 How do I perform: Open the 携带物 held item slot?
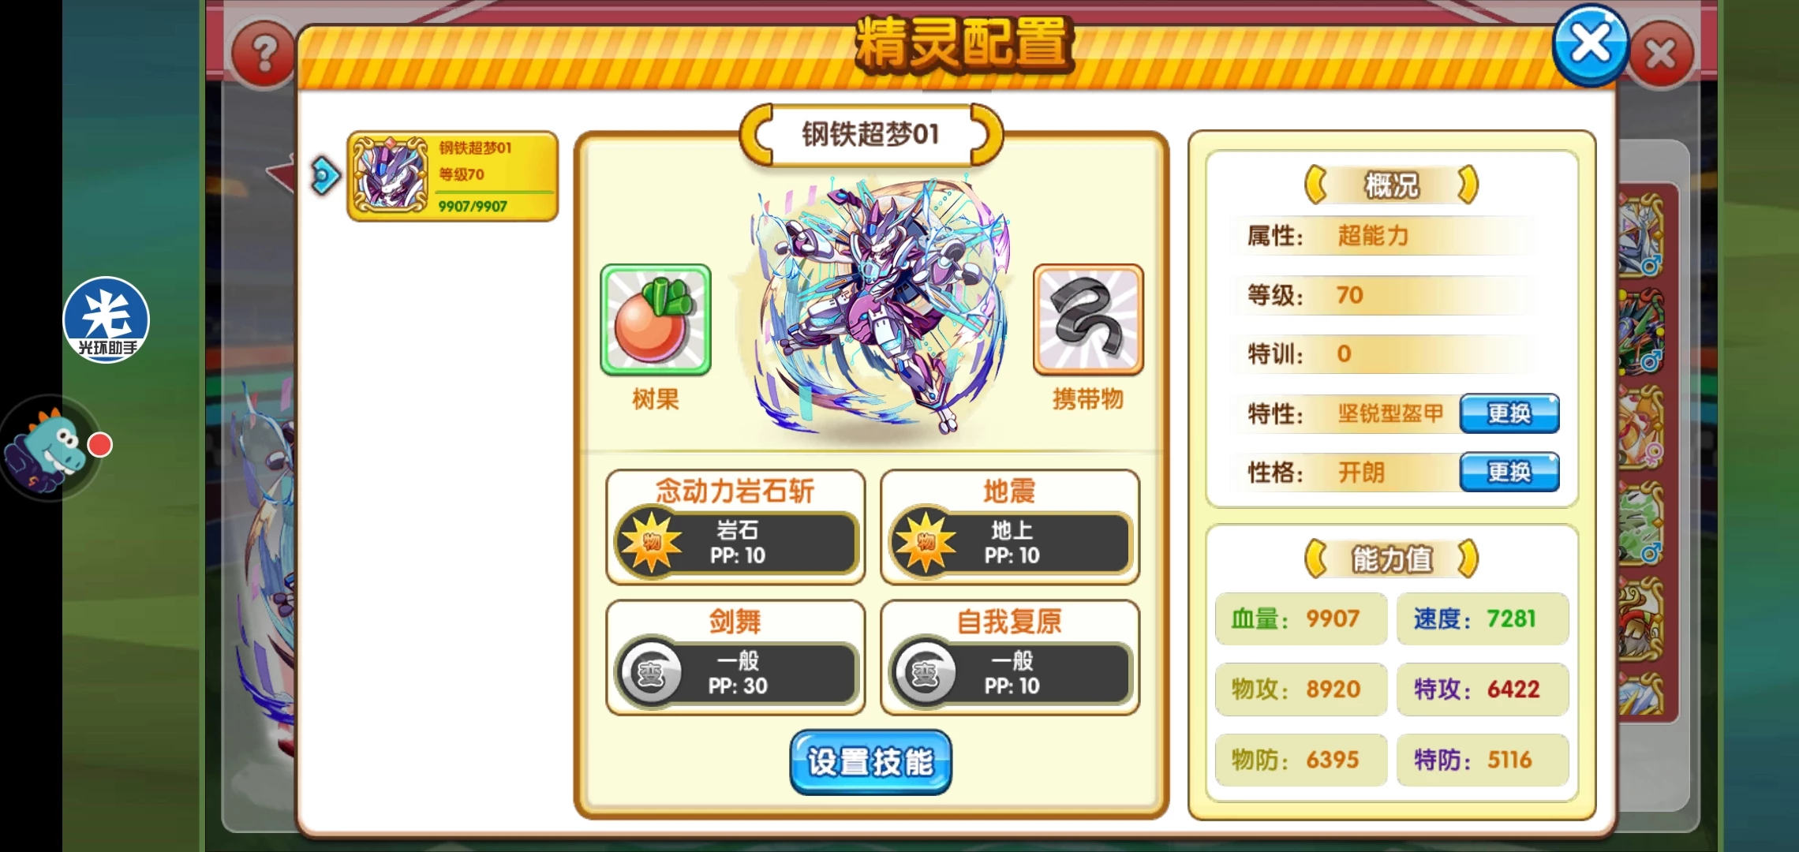click(x=1088, y=319)
